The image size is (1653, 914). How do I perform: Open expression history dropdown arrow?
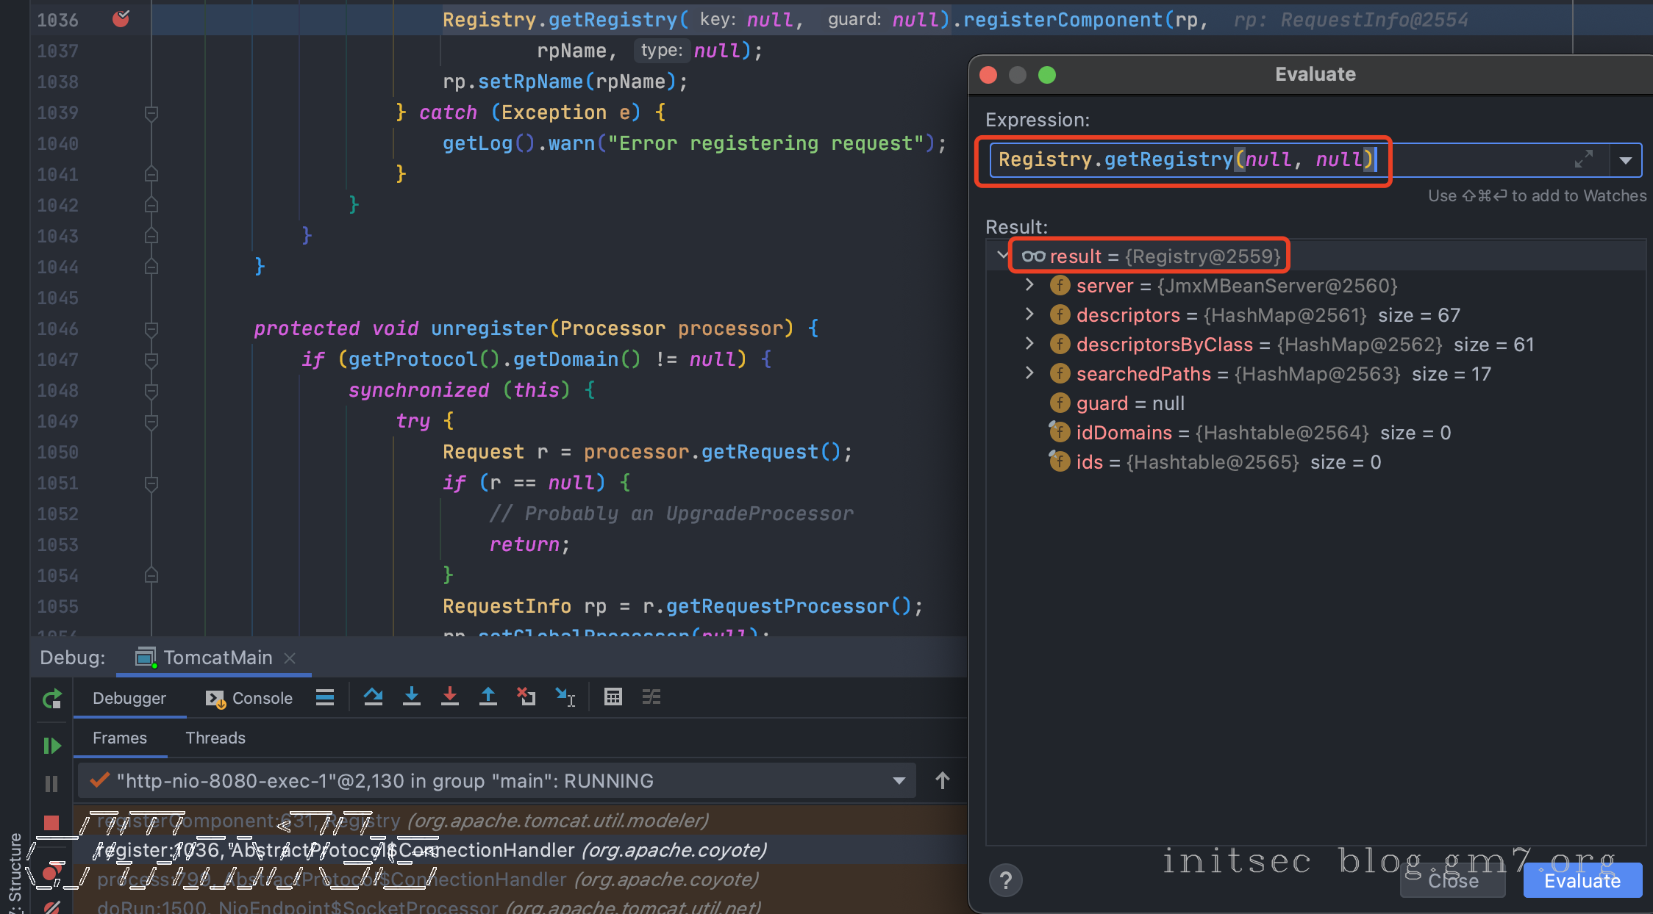pyautogui.click(x=1625, y=160)
